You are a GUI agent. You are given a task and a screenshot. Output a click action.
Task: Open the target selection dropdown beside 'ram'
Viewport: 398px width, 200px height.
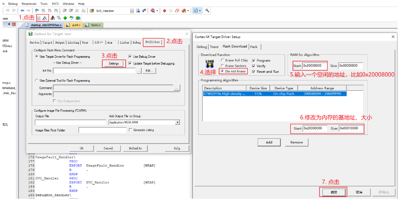click(x=39, y=18)
